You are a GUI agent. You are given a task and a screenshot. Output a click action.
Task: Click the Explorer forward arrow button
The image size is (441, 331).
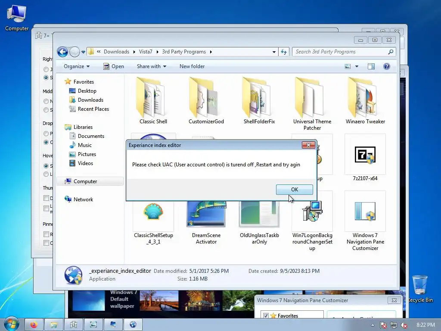(75, 52)
